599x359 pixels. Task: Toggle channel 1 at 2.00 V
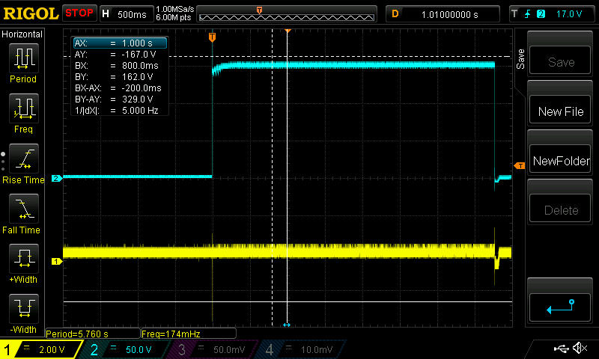(41, 349)
